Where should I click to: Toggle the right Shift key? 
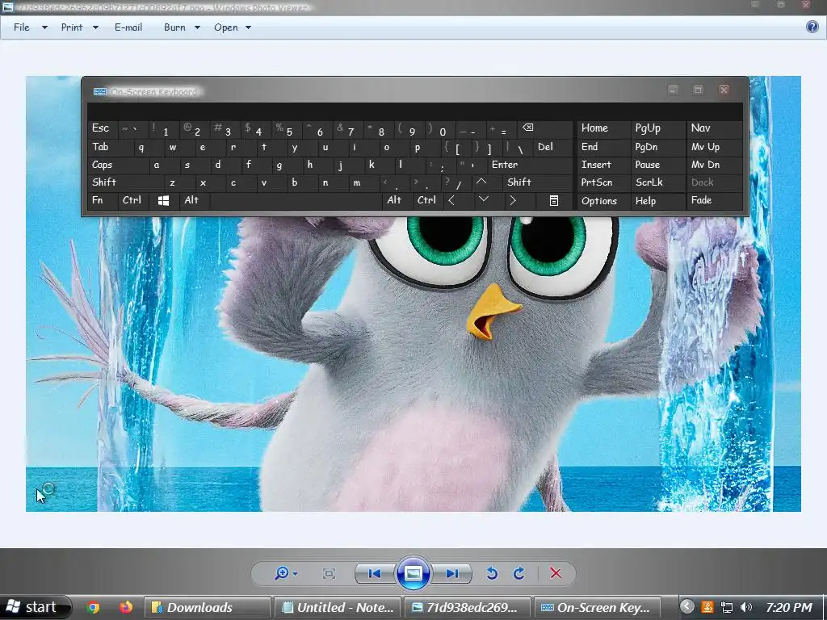[538, 182]
